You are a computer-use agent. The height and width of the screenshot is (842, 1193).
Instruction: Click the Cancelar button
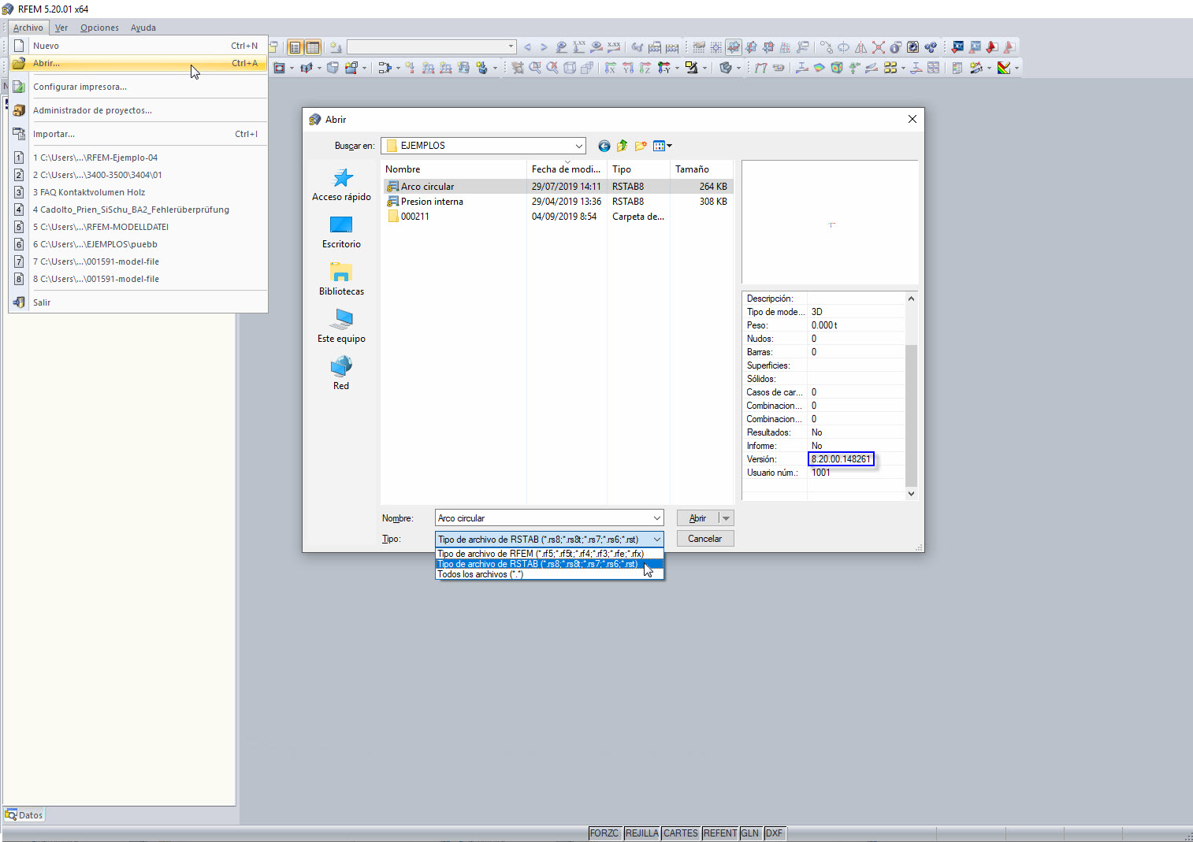704,538
